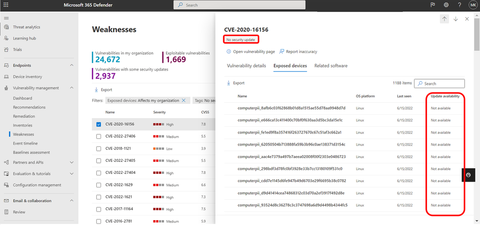
Task: Select device computerpii_8afb6c03f62868b01d8a1515ae55d78aa9948d7d
Action: tap(291, 108)
